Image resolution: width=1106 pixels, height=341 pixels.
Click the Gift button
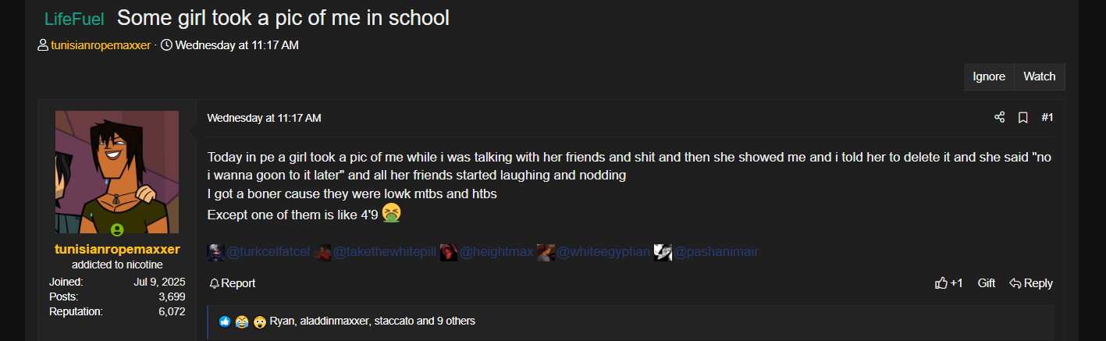(987, 283)
